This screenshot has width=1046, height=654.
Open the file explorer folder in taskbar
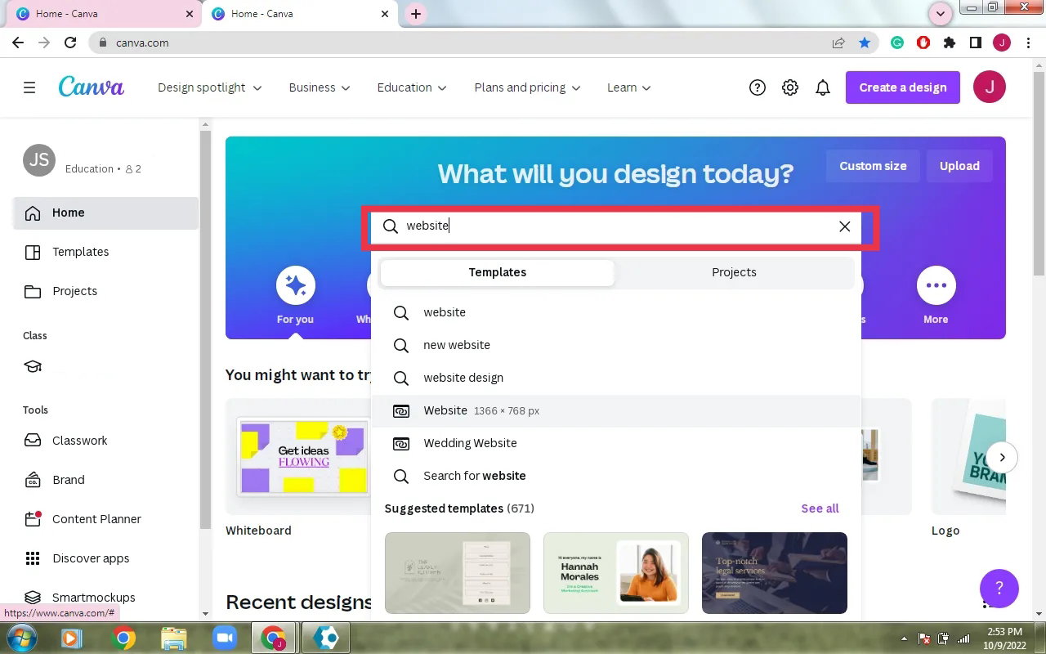click(x=173, y=638)
